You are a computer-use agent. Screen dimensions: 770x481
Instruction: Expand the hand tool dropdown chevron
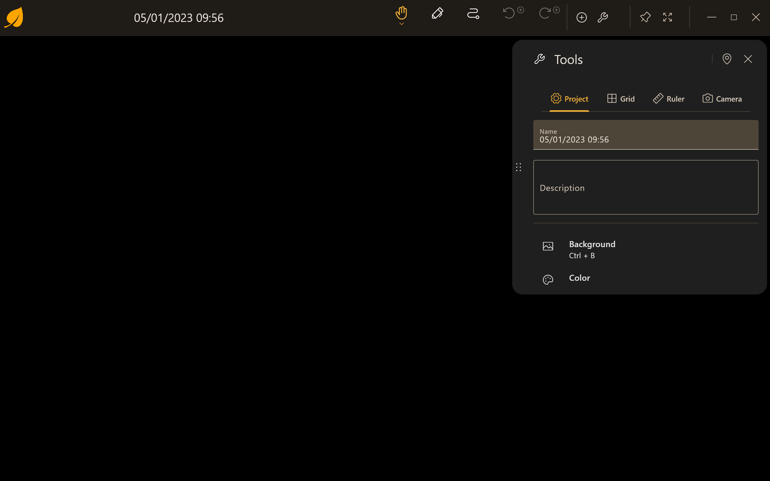point(402,24)
